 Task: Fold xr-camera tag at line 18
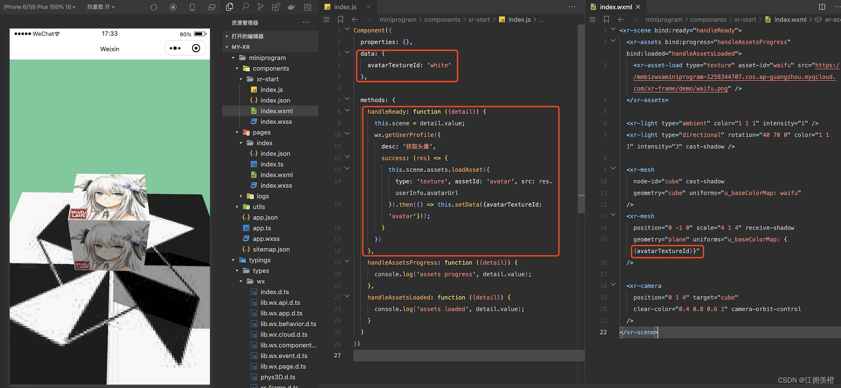coord(613,285)
